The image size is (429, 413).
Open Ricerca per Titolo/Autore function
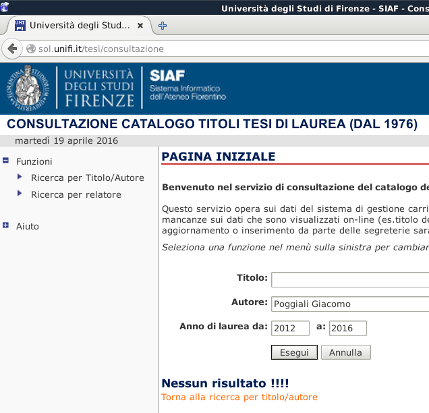point(87,178)
